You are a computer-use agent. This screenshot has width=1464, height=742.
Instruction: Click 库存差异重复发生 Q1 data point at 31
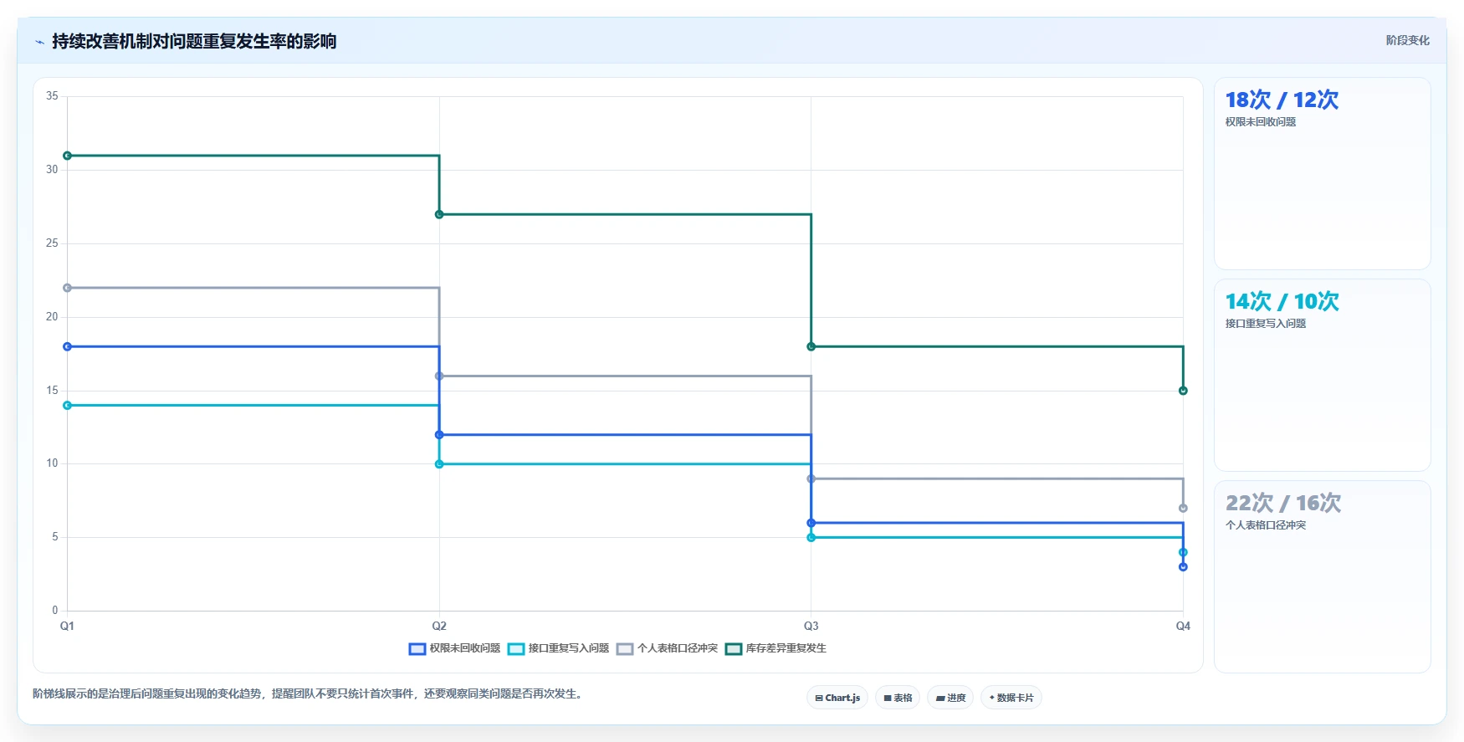[68, 156]
